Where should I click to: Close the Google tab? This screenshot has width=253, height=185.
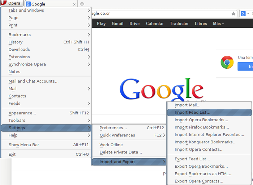74,4
